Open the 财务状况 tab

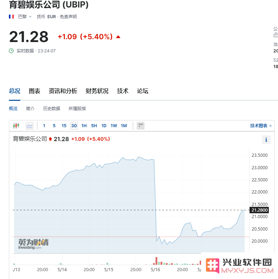click(97, 91)
